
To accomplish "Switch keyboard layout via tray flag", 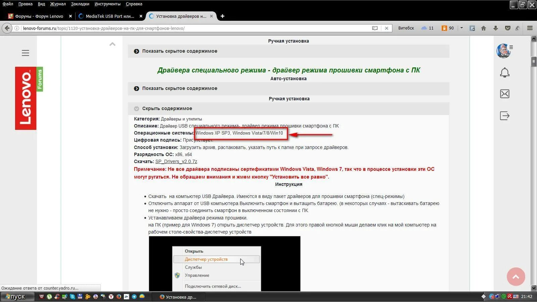I will [516, 297].
